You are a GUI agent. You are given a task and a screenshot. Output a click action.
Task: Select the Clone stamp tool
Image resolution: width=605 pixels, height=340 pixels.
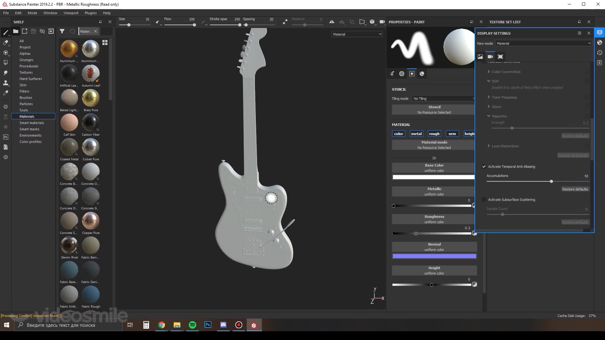pyautogui.click(x=6, y=83)
